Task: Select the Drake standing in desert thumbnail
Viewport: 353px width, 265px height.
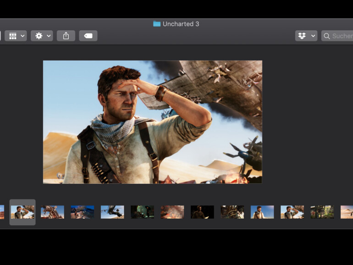Action: tap(262, 212)
